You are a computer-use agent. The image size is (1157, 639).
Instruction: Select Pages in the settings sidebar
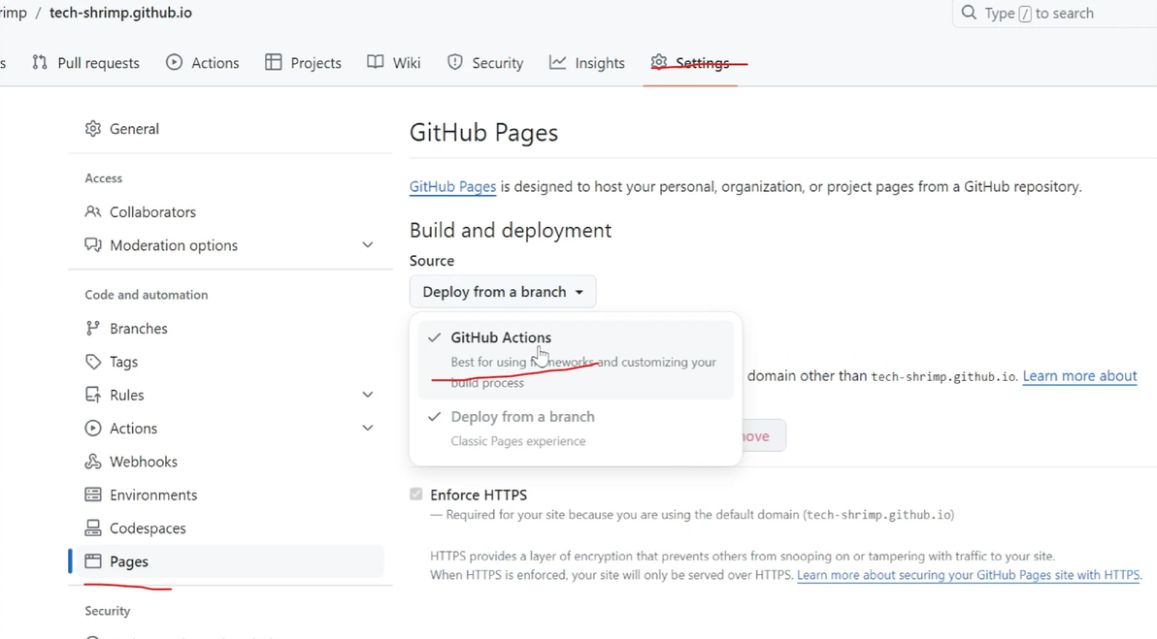click(229, 561)
